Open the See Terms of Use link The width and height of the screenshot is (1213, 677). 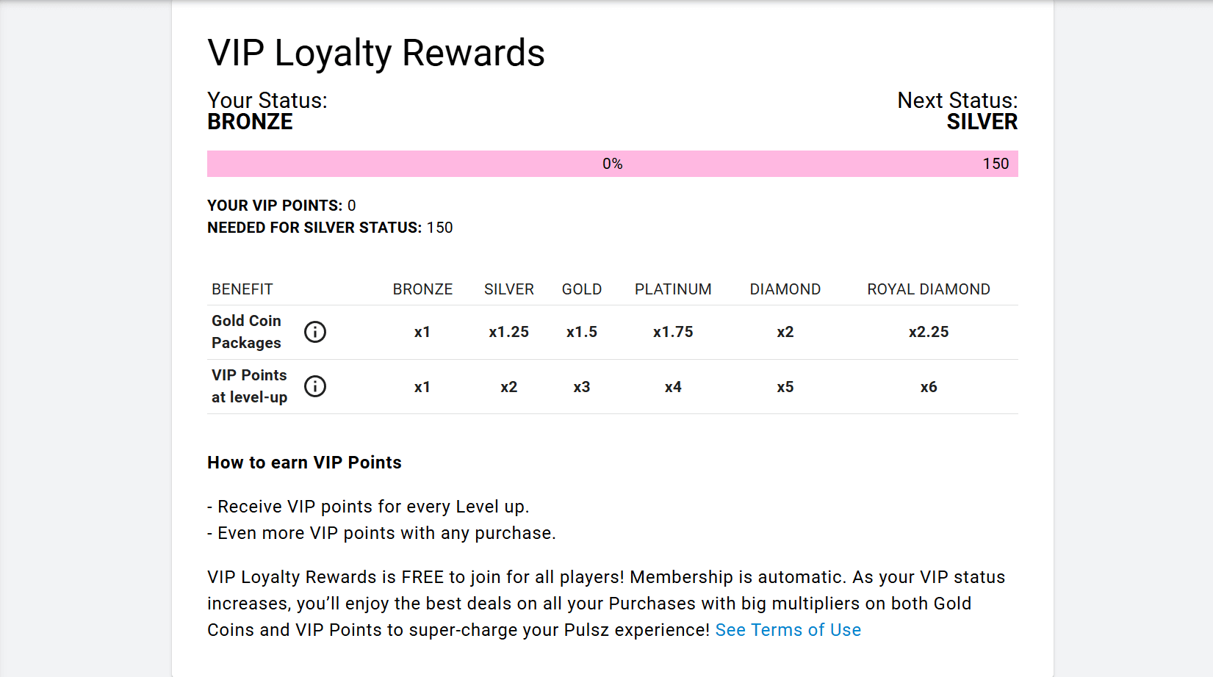coord(788,630)
